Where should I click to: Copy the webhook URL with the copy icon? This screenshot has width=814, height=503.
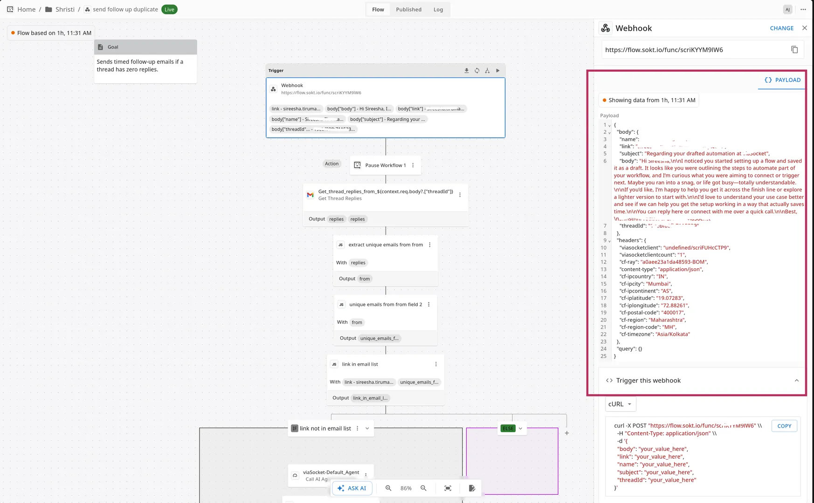click(794, 50)
